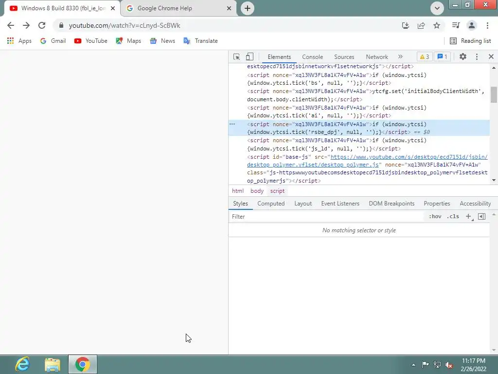
Task: Show more DevTools tabs chevron
Action: pos(400,56)
